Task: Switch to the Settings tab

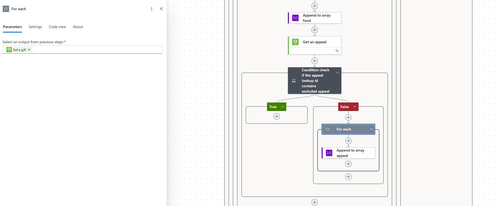Action: [x=35, y=27]
